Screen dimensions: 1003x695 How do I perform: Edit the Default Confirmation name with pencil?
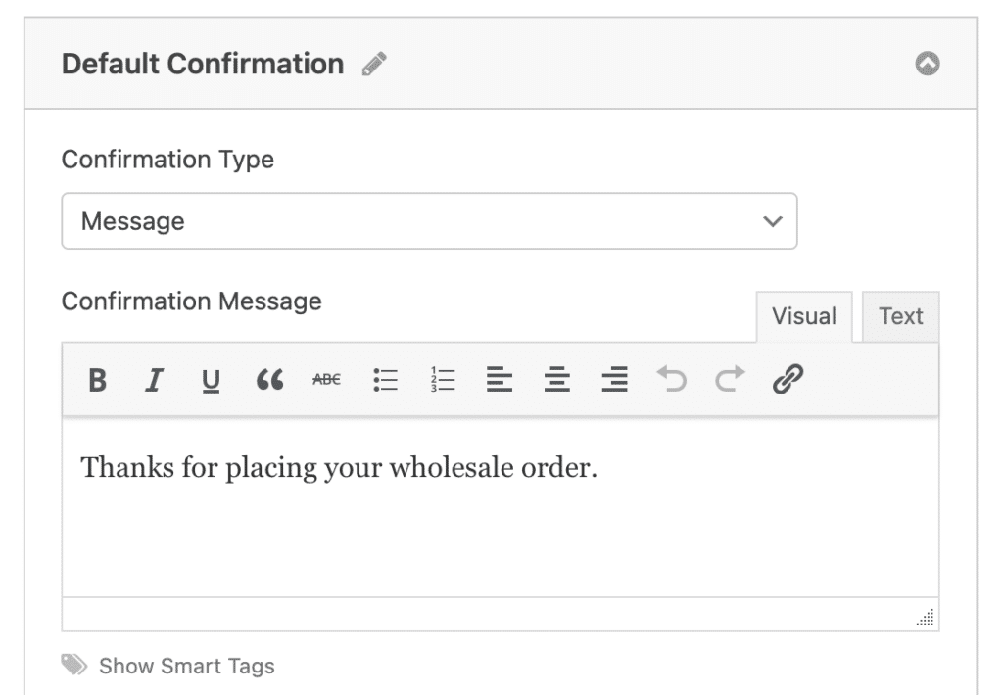coord(374,66)
